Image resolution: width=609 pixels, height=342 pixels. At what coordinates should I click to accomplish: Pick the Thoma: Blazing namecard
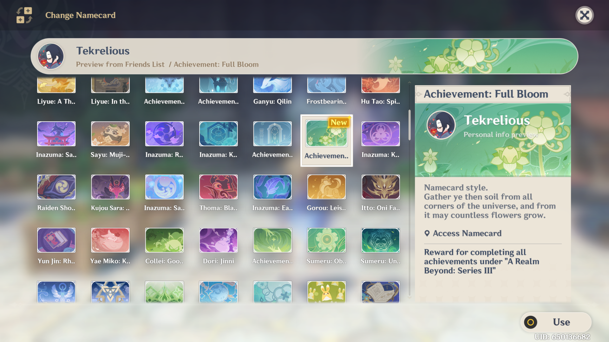(x=218, y=187)
